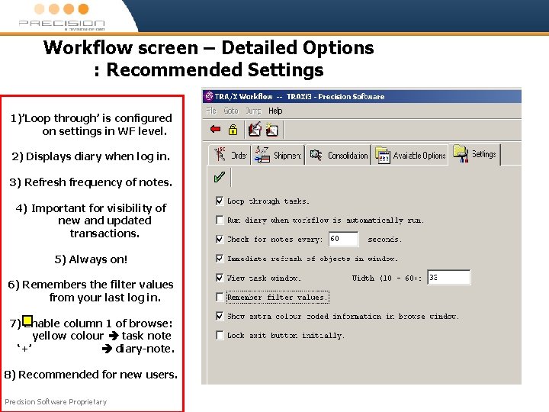Open the Help menu
Screen dimensions: 549x412
tap(275, 111)
